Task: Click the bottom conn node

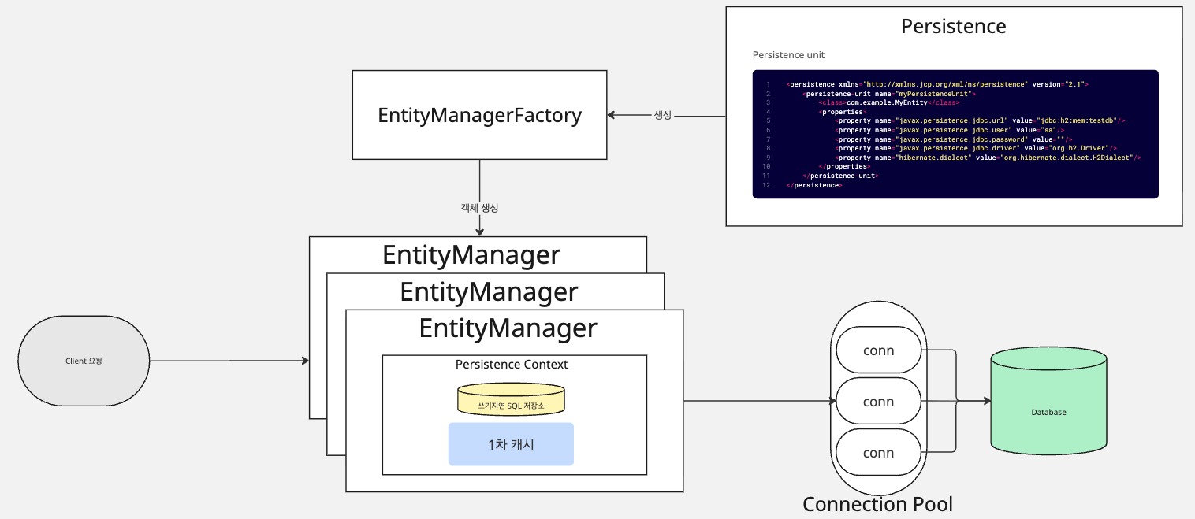Action: [878, 453]
